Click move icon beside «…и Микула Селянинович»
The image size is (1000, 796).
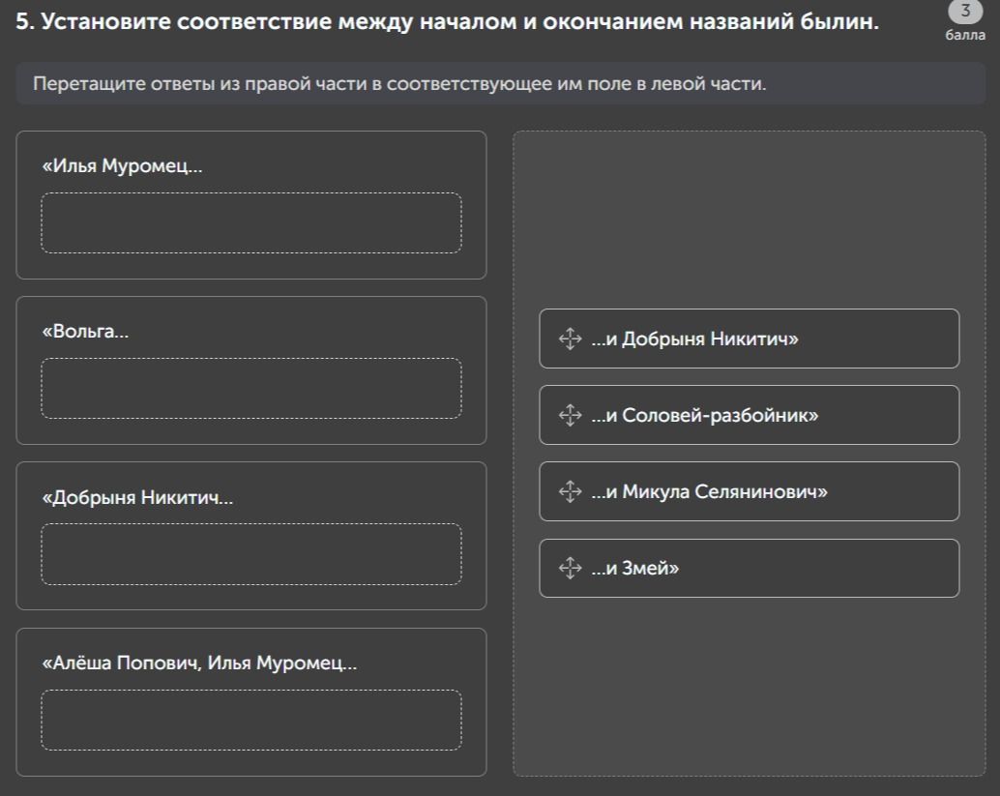point(570,491)
